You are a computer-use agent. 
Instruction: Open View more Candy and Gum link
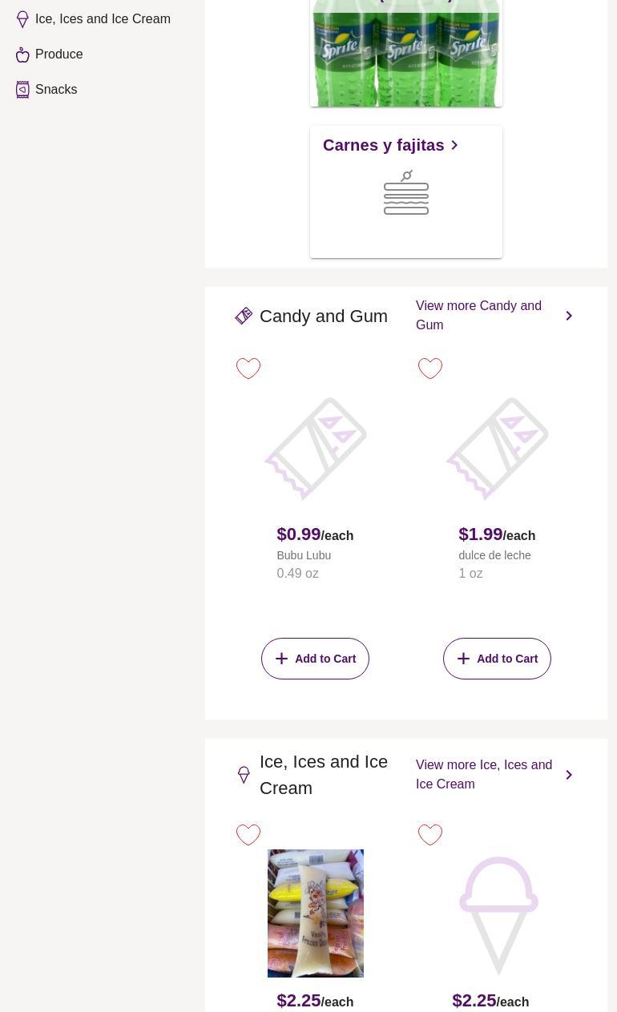[x=478, y=316]
